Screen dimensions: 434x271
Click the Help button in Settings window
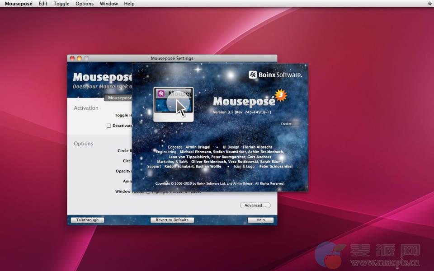[x=260, y=220]
